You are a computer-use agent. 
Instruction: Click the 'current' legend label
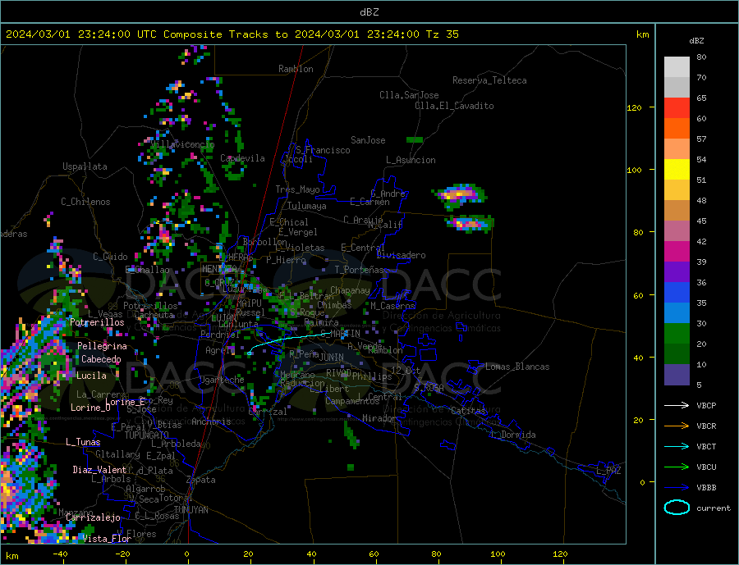(x=714, y=508)
